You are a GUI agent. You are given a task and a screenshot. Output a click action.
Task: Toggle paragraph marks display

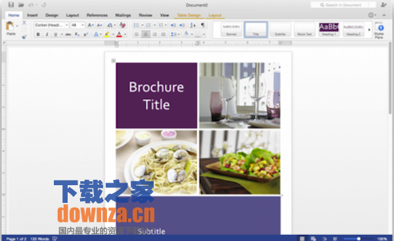coord(202,25)
